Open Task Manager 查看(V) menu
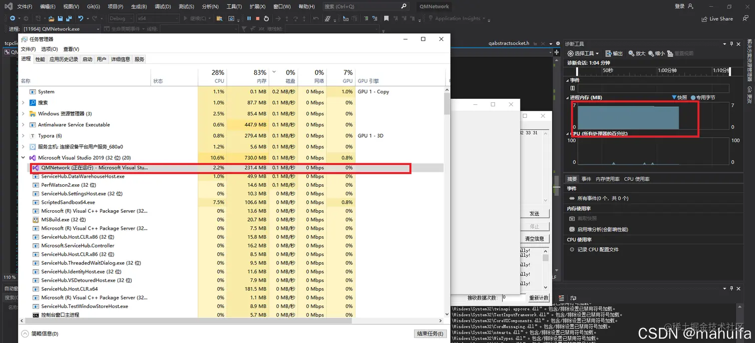The height and width of the screenshot is (343, 755). (x=71, y=49)
